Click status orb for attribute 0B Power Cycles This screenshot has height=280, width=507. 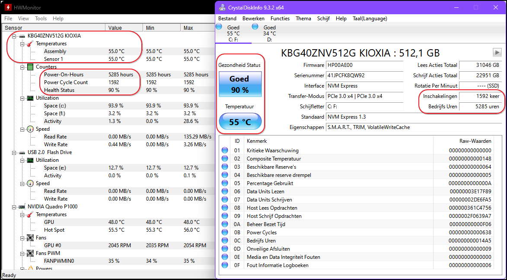click(x=225, y=232)
